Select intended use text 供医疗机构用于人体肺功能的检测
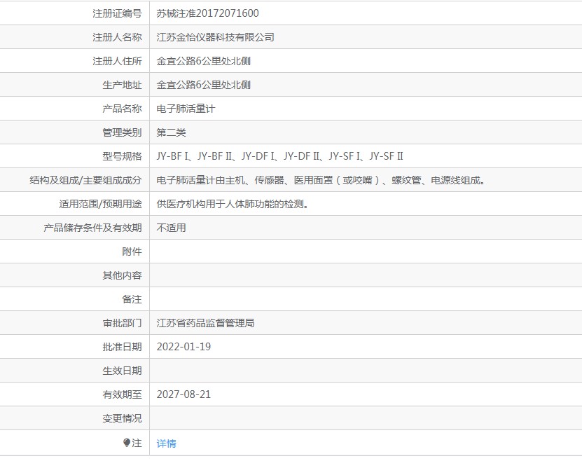This screenshot has height=461, width=582. 233,204
